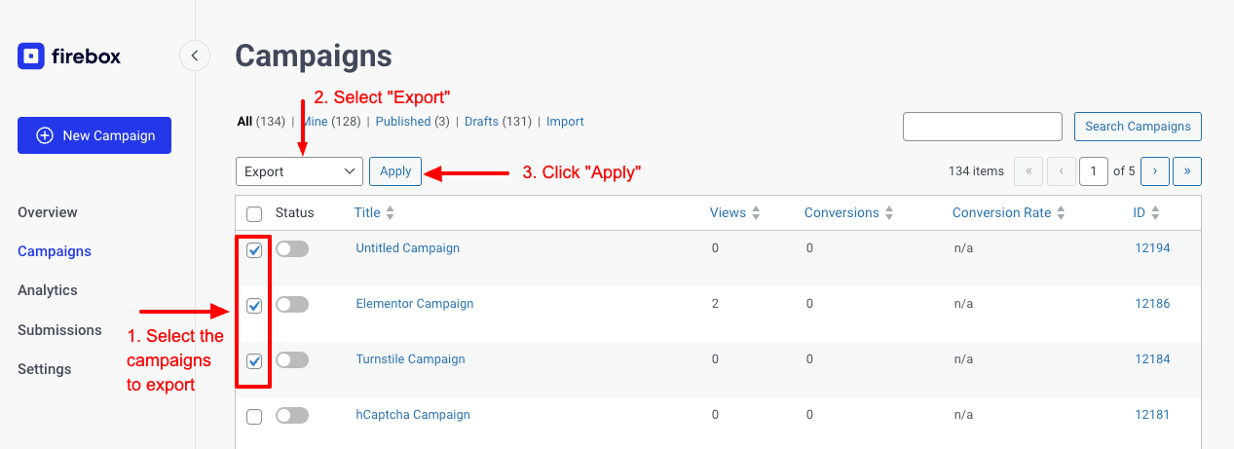This screenshot has height=449, width=1234.
Task: Check the hCaptcha Campaign checkbox
Action: tap(254, 417)
